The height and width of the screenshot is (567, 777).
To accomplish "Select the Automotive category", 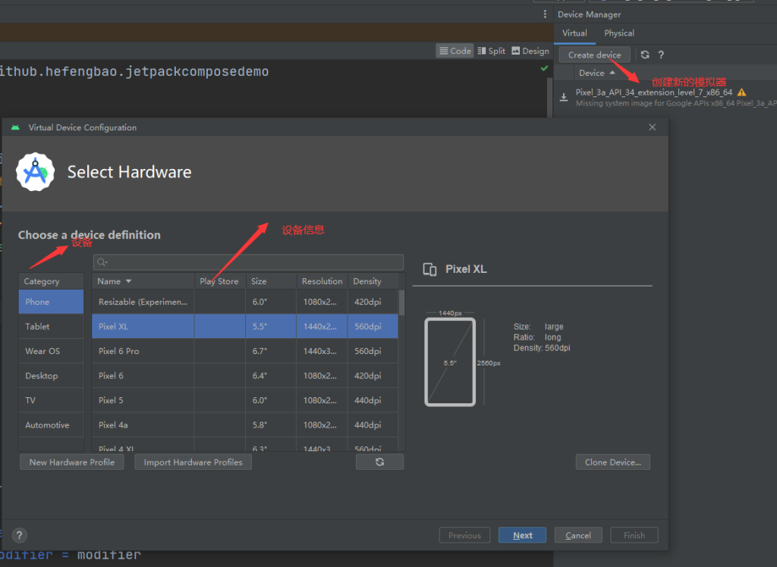I will coord(51,425).
